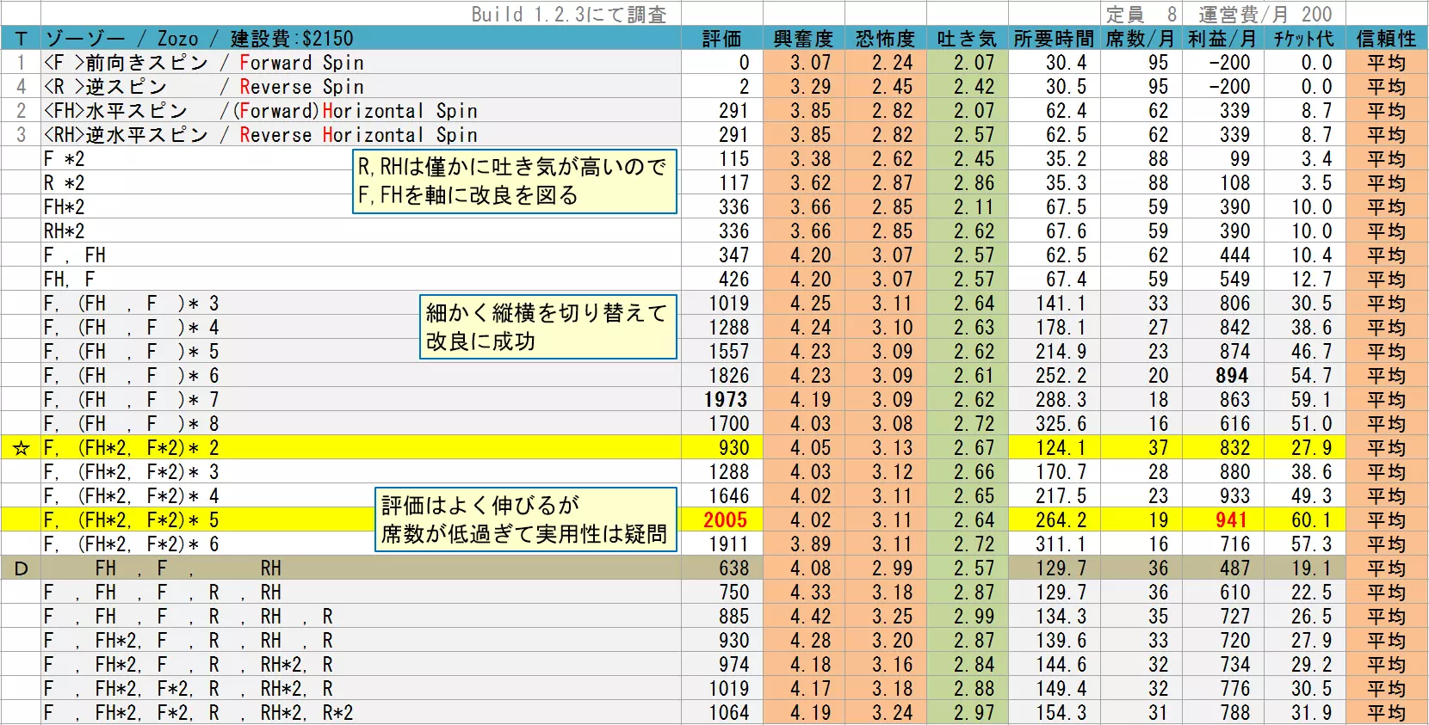The image size is (1429, 725).
Task: Select the 487 profit value
Action: [x=1235, y=568]
